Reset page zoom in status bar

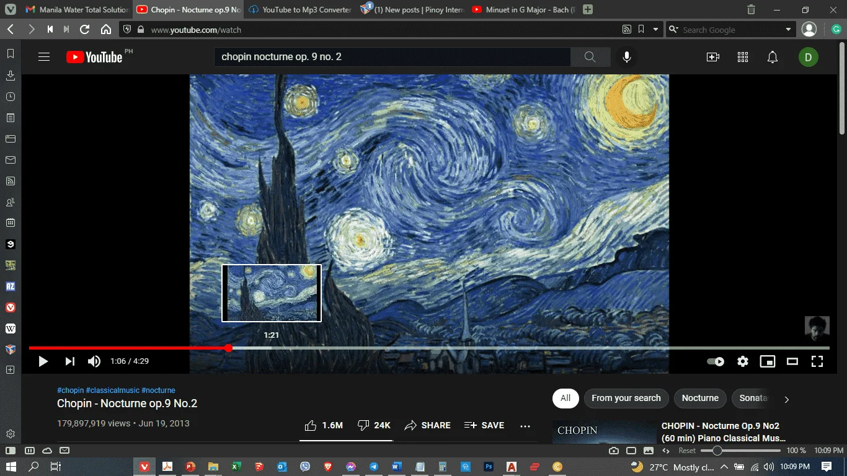tap(687, 451)
